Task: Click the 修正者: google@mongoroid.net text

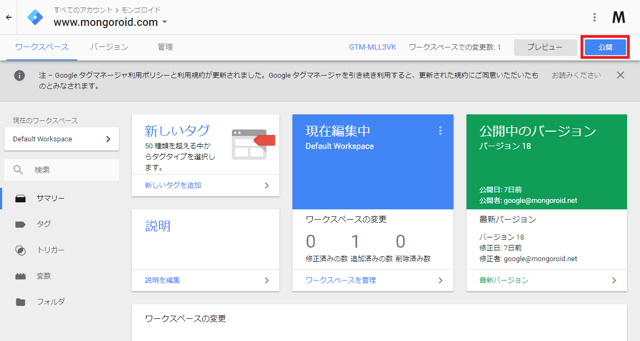Action: click(528, 258)
